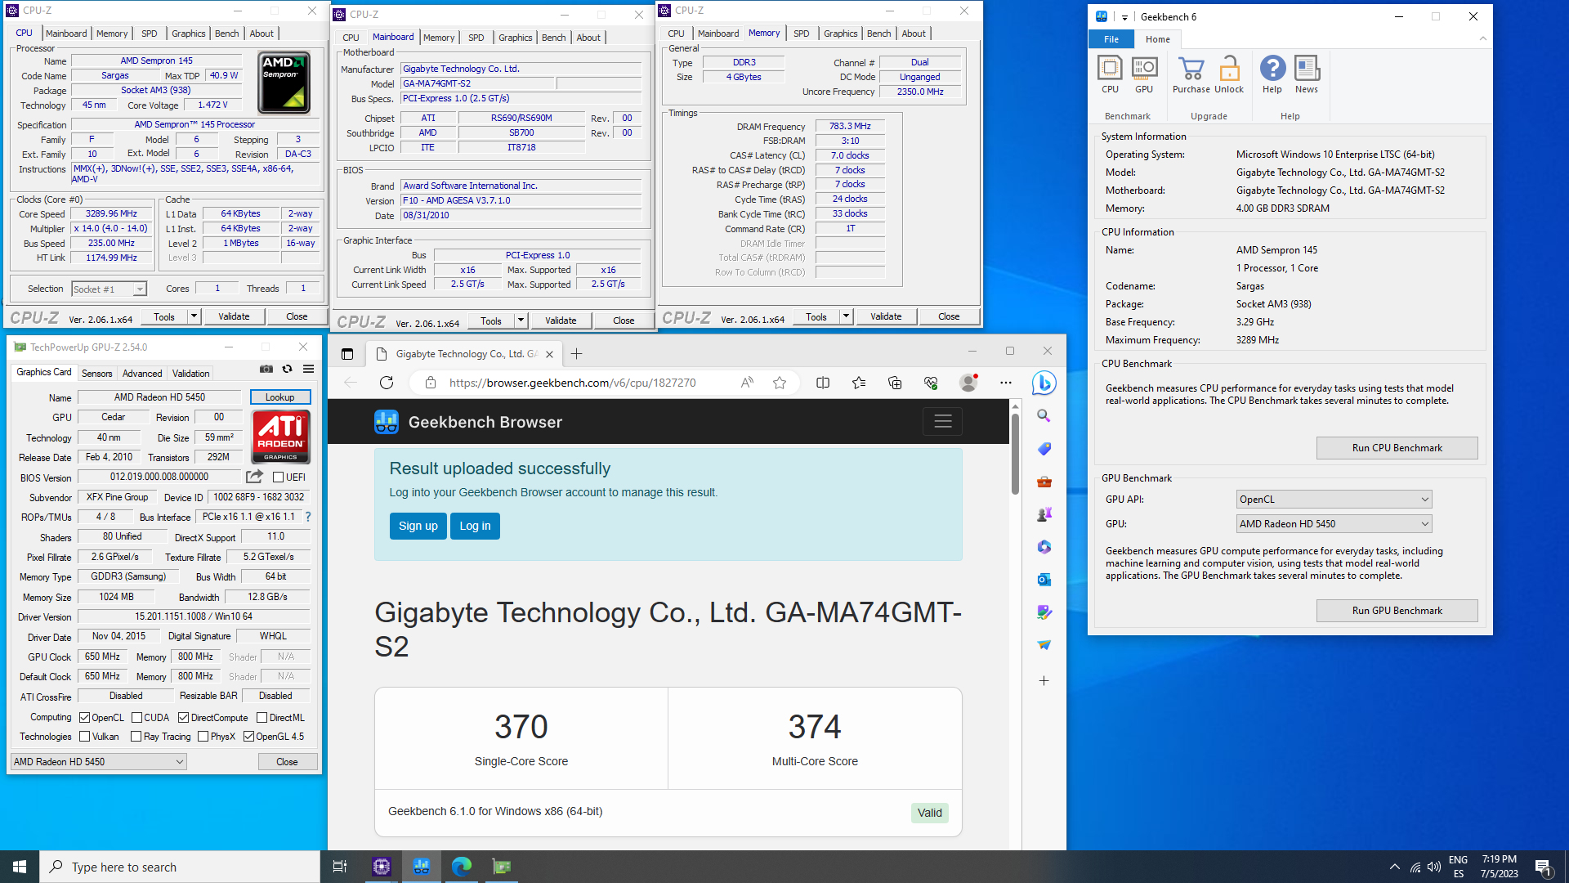
Task: Toggle the Vulkan checkbox in GPU-Z
Action: [x=84, y=737]
